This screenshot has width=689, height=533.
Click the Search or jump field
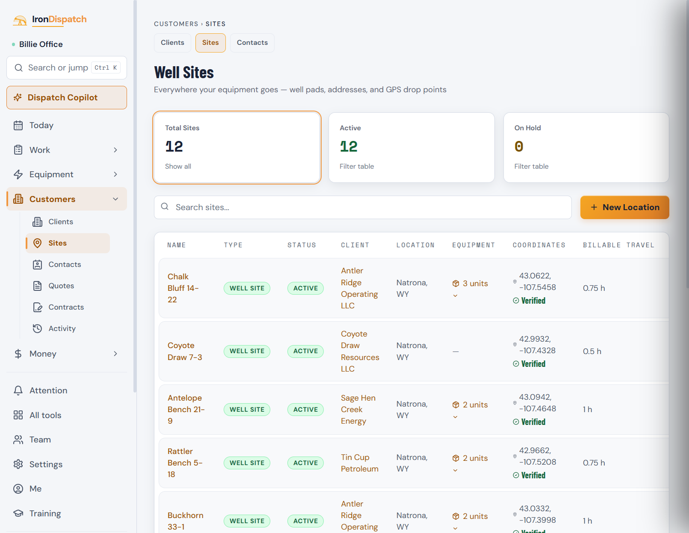point(67,67)
